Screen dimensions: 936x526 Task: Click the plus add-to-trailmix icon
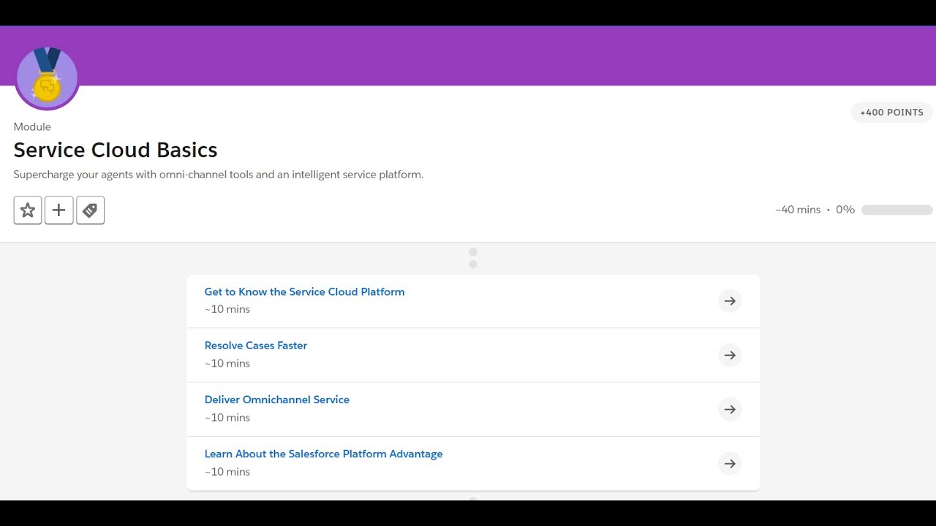pyautogui.click(x=59, y=210)
